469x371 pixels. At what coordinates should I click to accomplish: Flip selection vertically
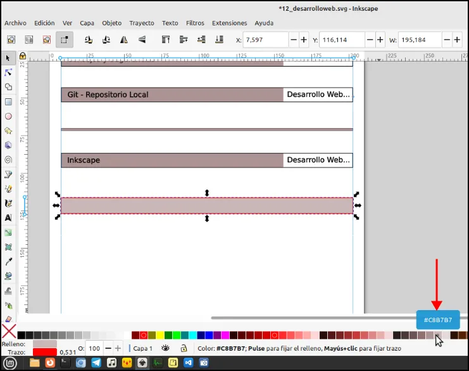pyautogui.click(x=142, y=39)
